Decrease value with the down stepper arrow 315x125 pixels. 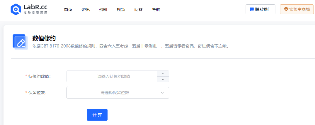click(163, 79)
